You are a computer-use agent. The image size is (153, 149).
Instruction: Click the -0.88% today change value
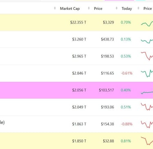126,124
